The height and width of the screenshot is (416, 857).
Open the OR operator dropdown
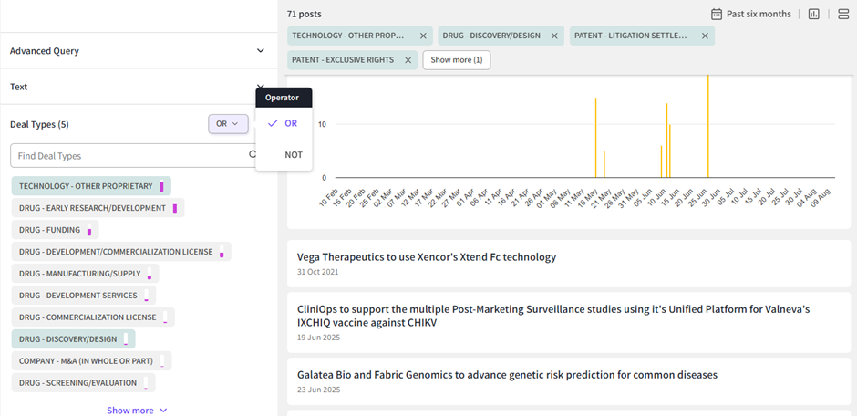click(227, 123)
